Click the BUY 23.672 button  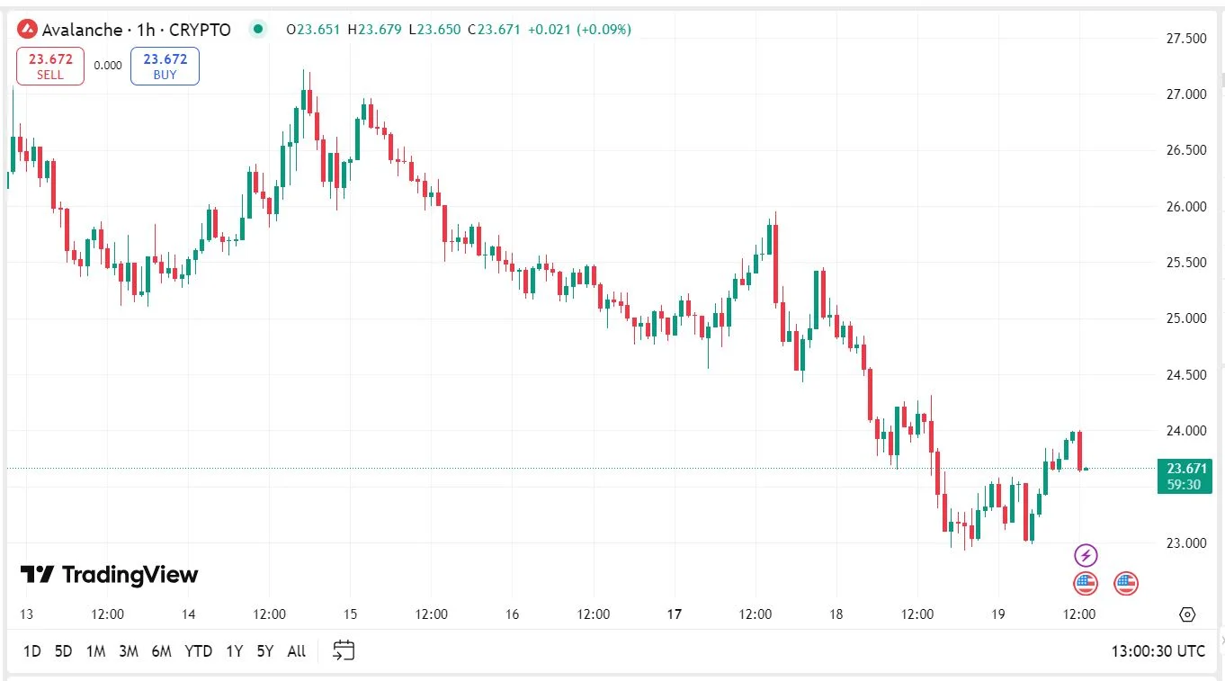(165, 67)
